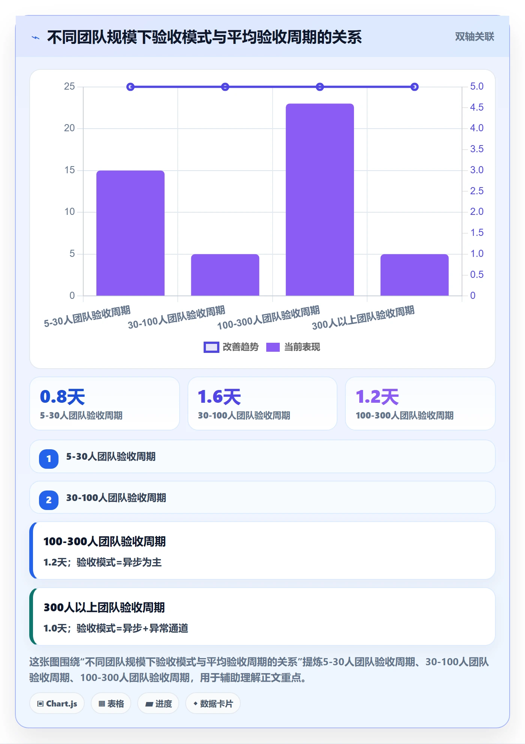525x744 pixels.
Task: Open the 1.2天 stat card
Action: pos(420,403)
